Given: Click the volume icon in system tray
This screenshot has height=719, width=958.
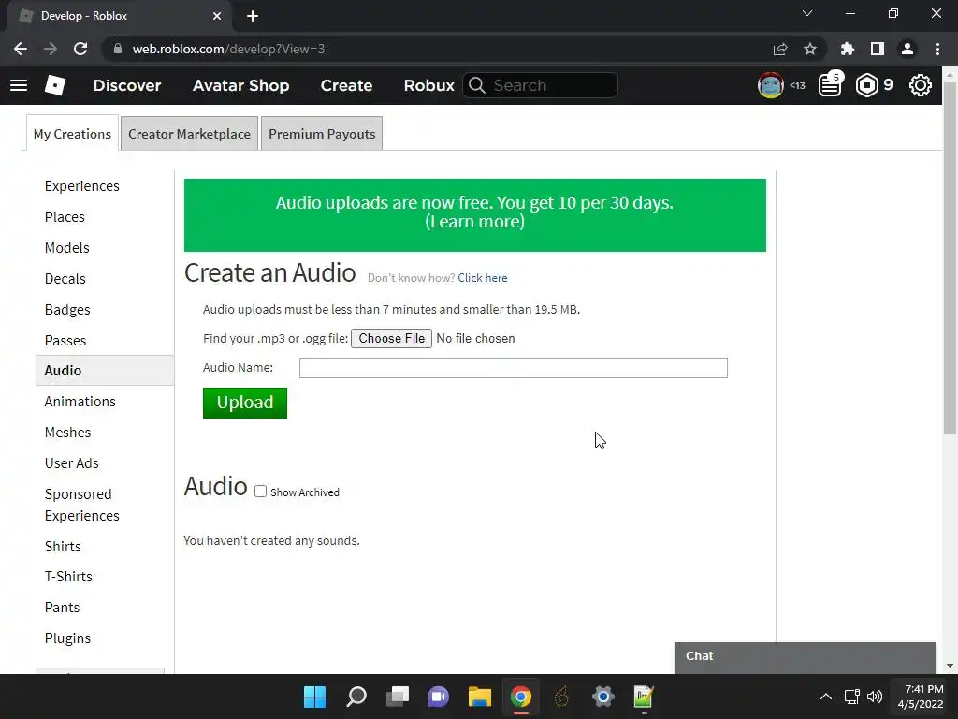Looking at the screenshot, I should point(875,697).
